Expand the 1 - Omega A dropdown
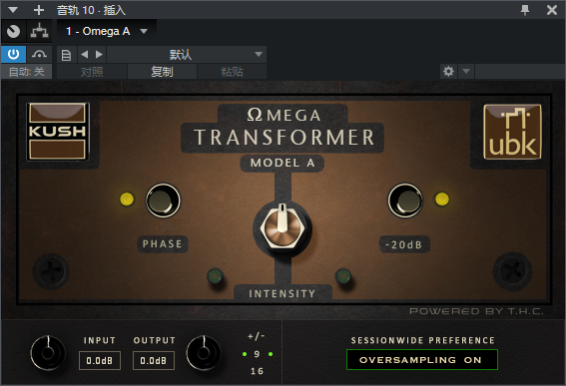The height and width of the screenshot is (386, 566). pyautogui.click(x=144, y=31)
